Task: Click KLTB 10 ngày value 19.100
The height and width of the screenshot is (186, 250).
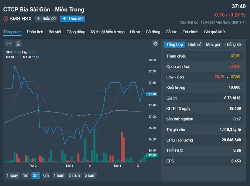Action: (235, 109)
